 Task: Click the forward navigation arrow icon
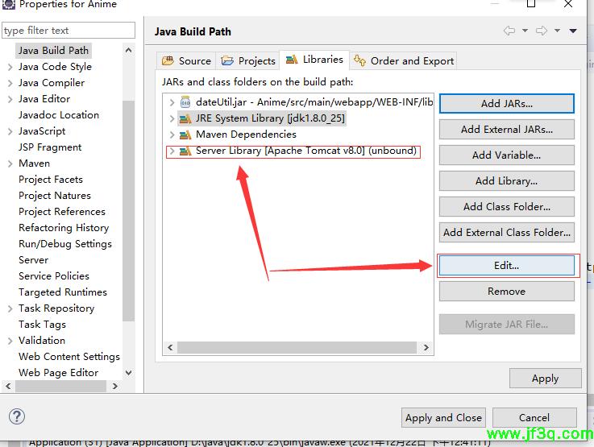(542, 31)
